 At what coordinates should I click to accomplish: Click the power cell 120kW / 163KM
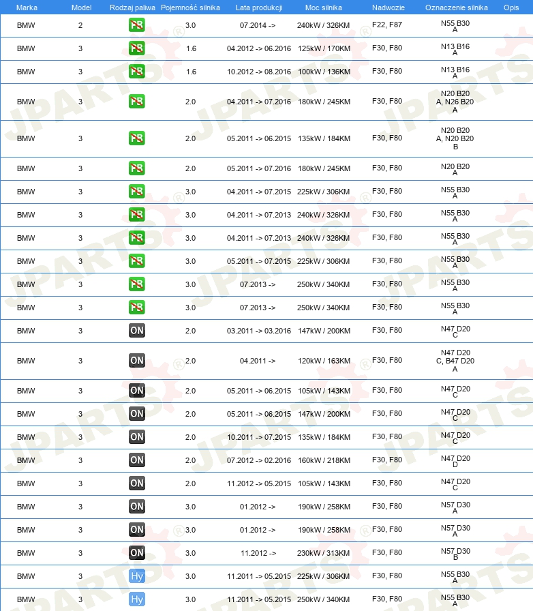pos(324,361)
